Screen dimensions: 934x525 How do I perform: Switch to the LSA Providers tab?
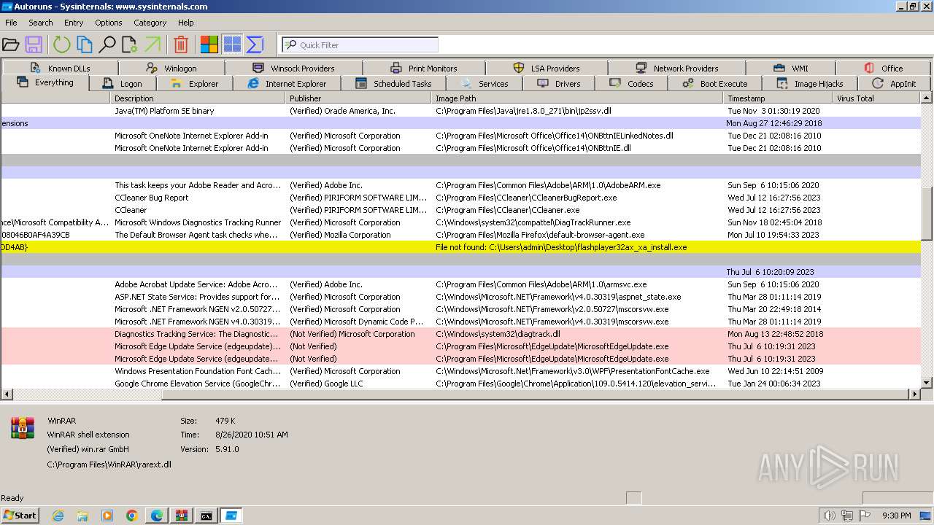546,68
